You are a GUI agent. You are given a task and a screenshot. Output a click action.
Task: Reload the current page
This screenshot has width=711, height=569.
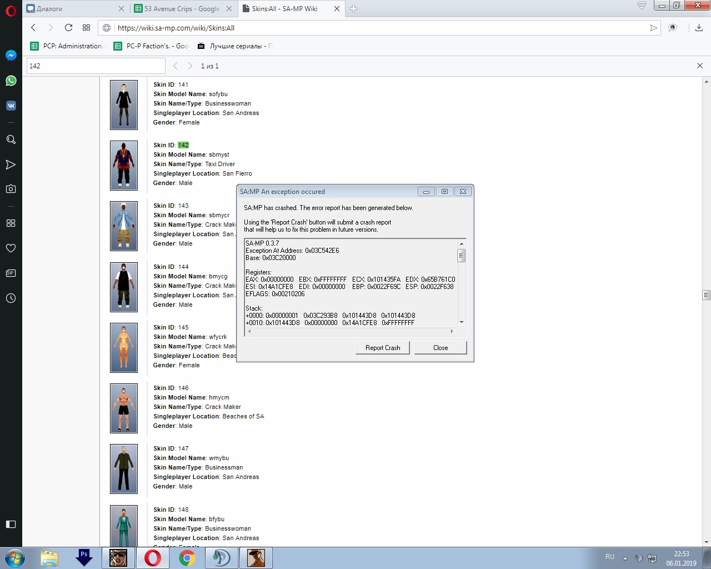(68, 28)
